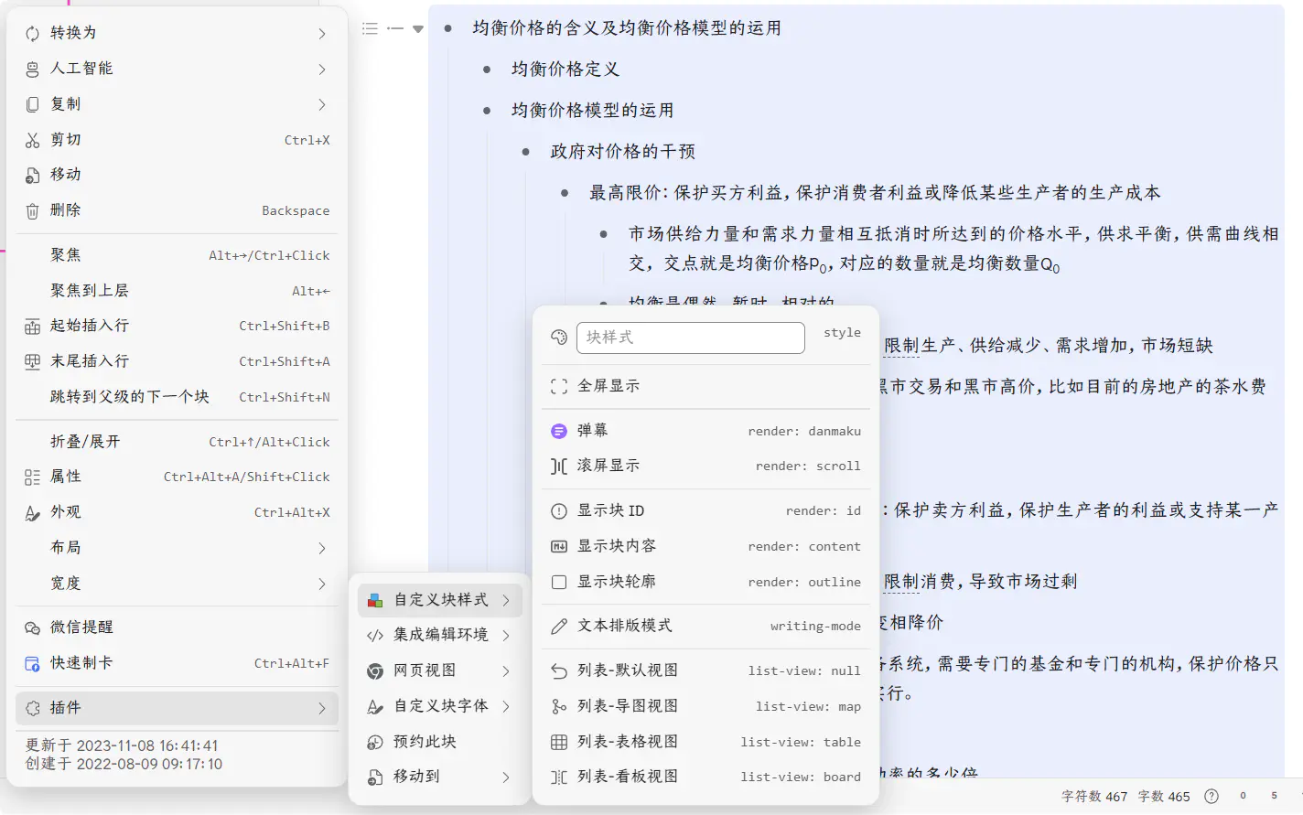Click the 块样式 style input field
This screenshot has height=815, width=1303.
[690, 338]
